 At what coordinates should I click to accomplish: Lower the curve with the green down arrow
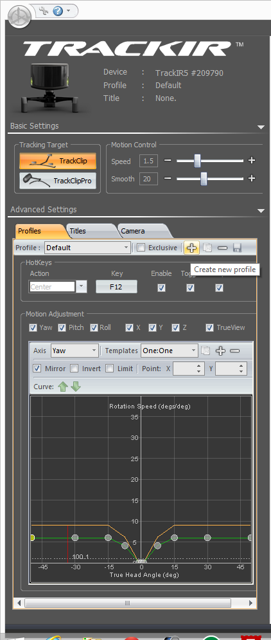coord(76,387)
